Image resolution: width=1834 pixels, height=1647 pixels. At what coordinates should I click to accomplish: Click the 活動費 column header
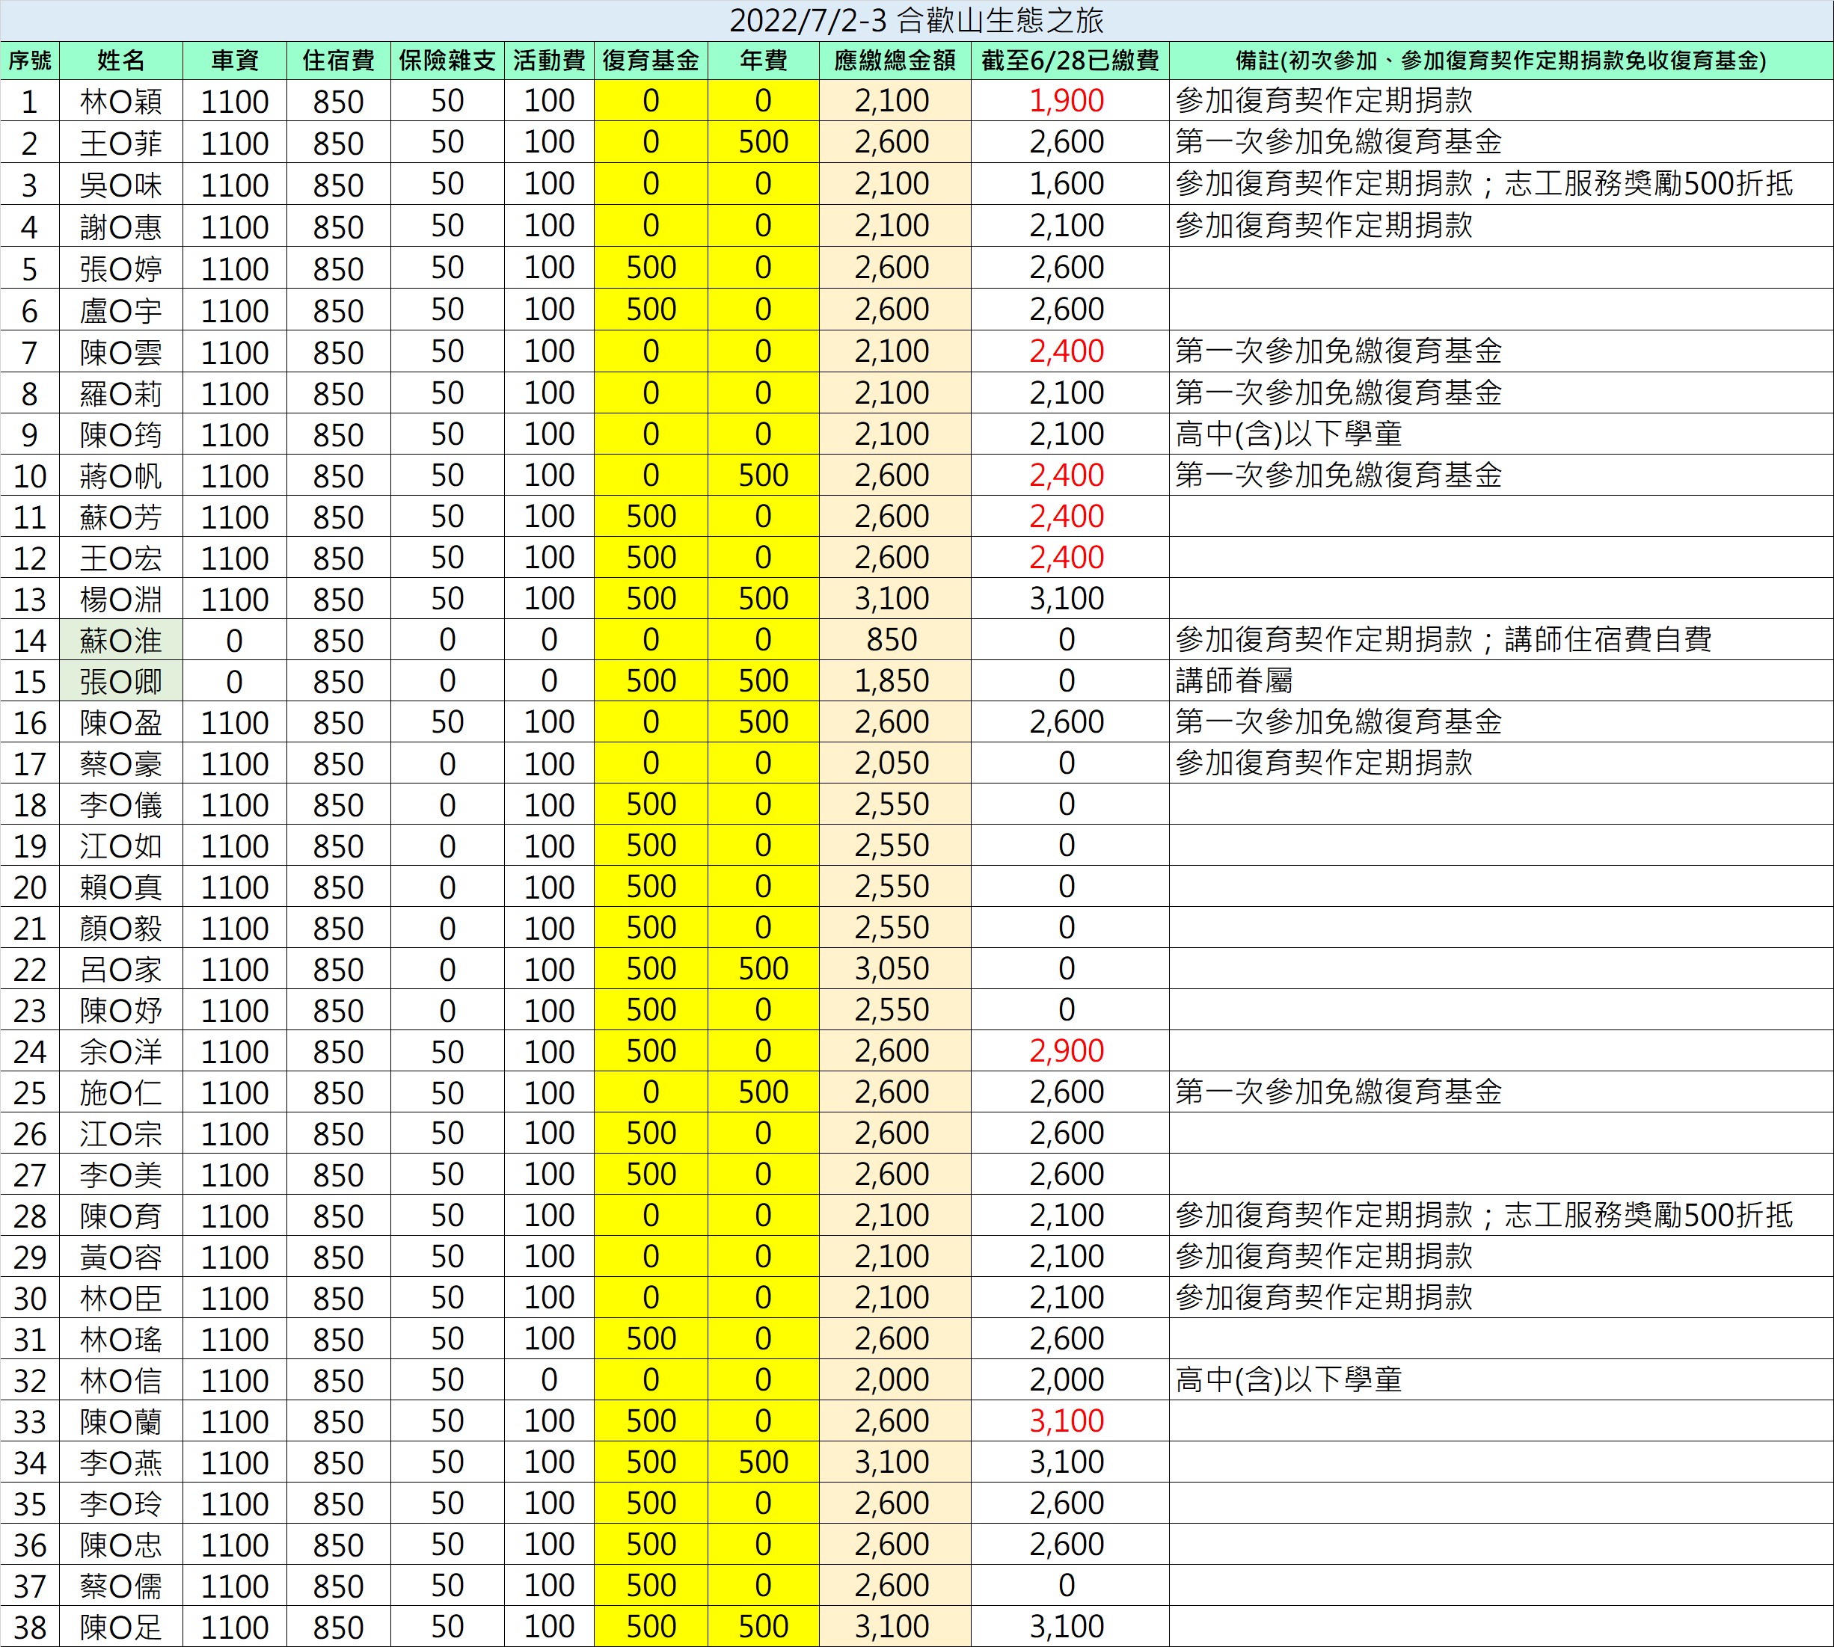550,61
